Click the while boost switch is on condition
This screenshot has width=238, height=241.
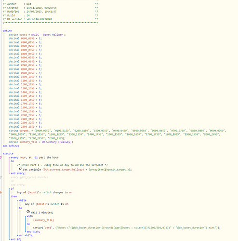47,204
